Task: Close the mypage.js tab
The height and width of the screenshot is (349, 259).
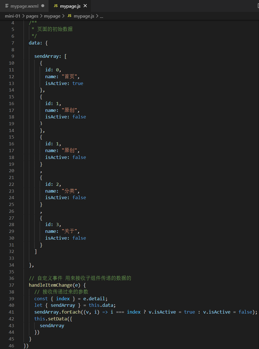Action: point(85,6)
